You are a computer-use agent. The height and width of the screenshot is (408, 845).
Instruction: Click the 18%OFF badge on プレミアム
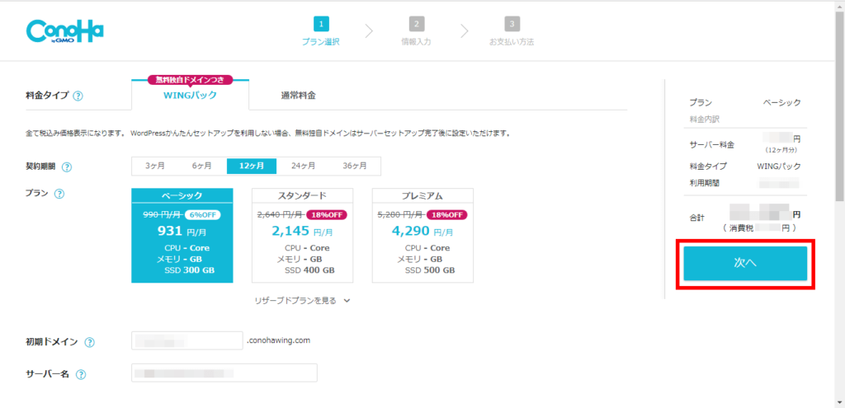(446, 215)
